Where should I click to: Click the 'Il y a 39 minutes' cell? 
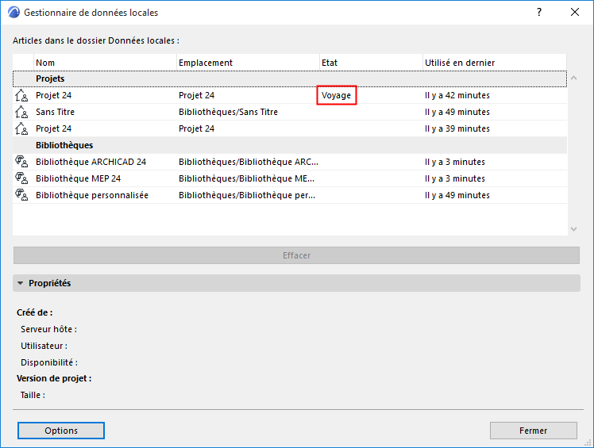point(457,128)
